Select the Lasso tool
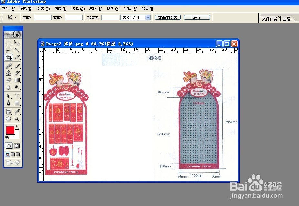The height and width of the screenshot is (206, 299). tap(9, 50)
